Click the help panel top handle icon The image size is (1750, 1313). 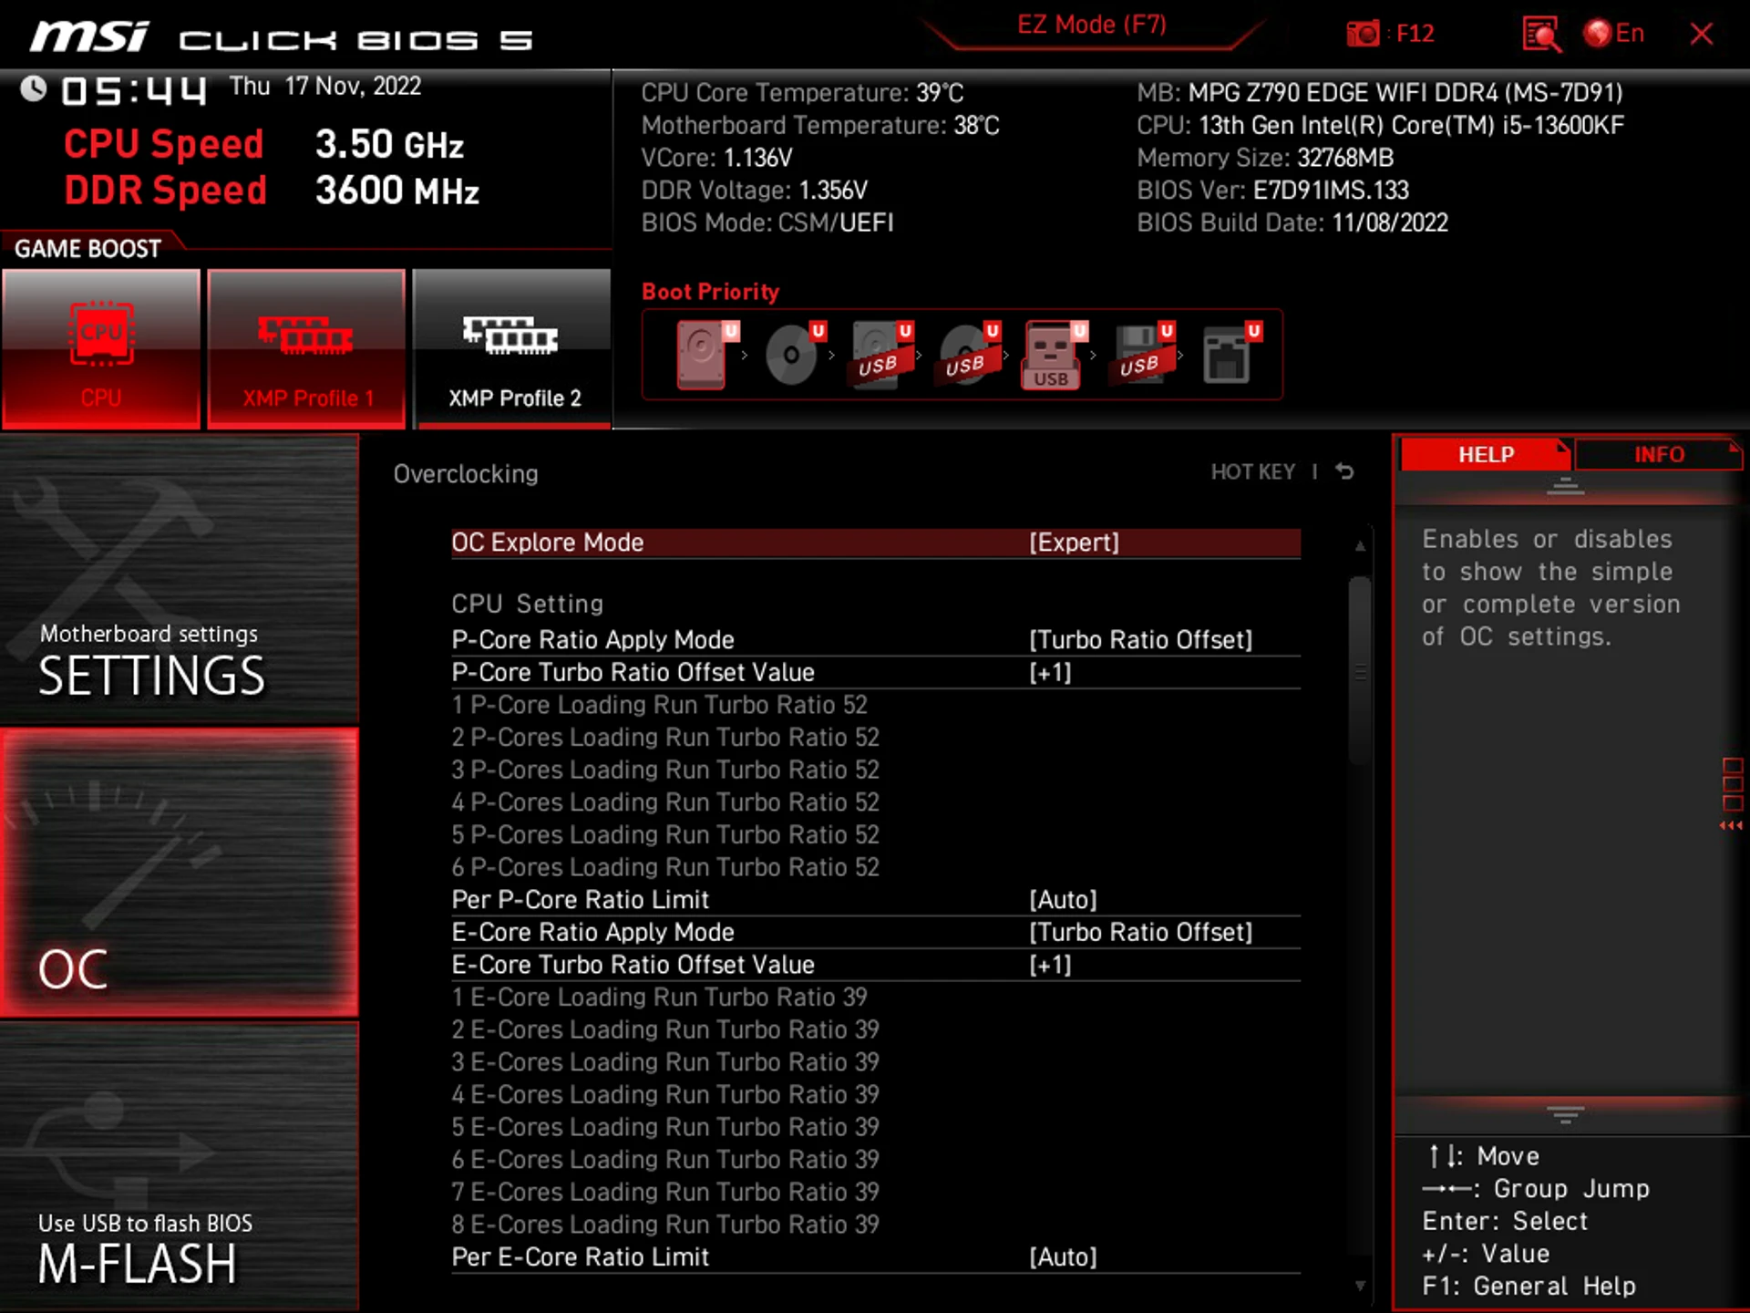tap(1565, 486)
